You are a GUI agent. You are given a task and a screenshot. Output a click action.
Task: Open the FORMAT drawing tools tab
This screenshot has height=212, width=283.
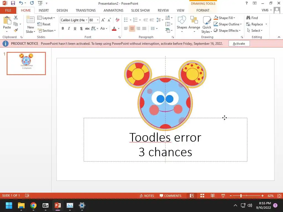pyautogui.click(x=203, y=10)
